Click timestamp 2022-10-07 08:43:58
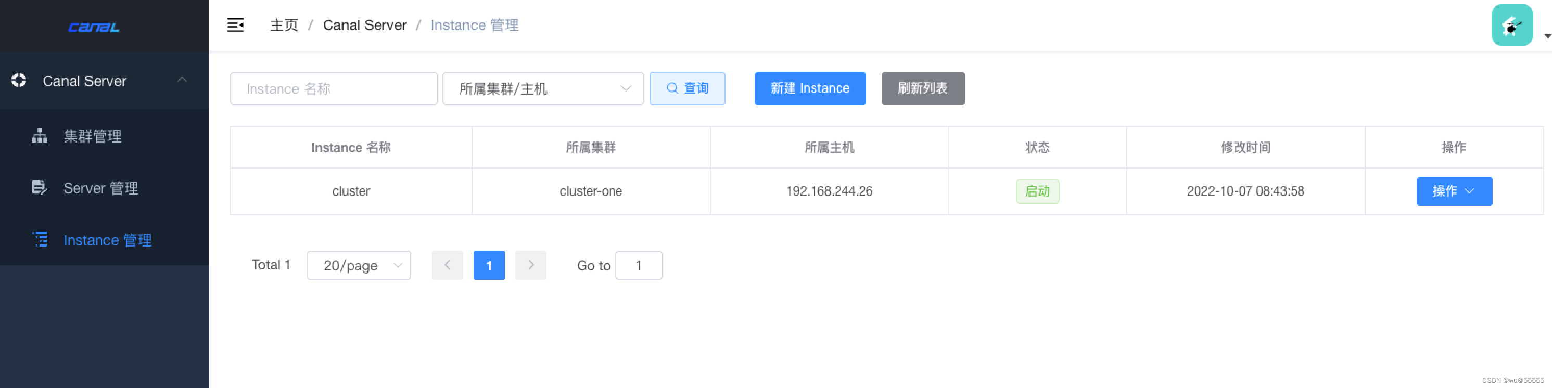 pyautogui.click(x=1245, y=191)
